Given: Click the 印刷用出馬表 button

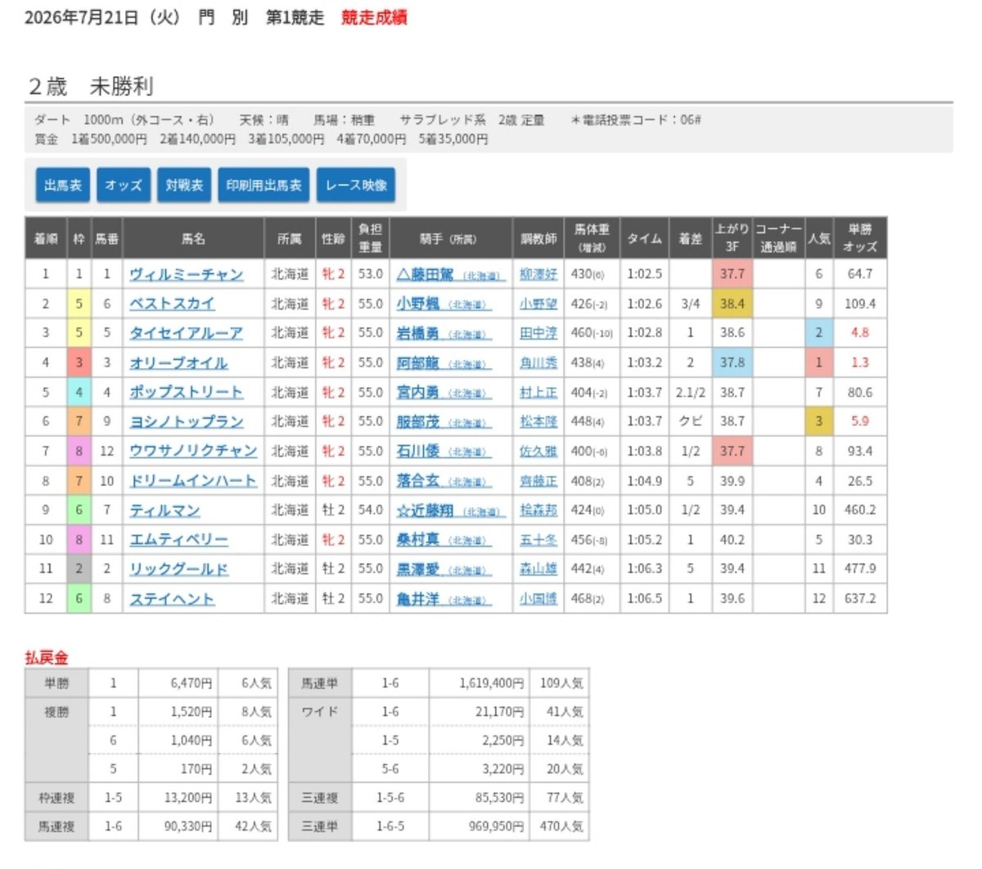Looking at the screenshot, I should (x=264, y=186).
